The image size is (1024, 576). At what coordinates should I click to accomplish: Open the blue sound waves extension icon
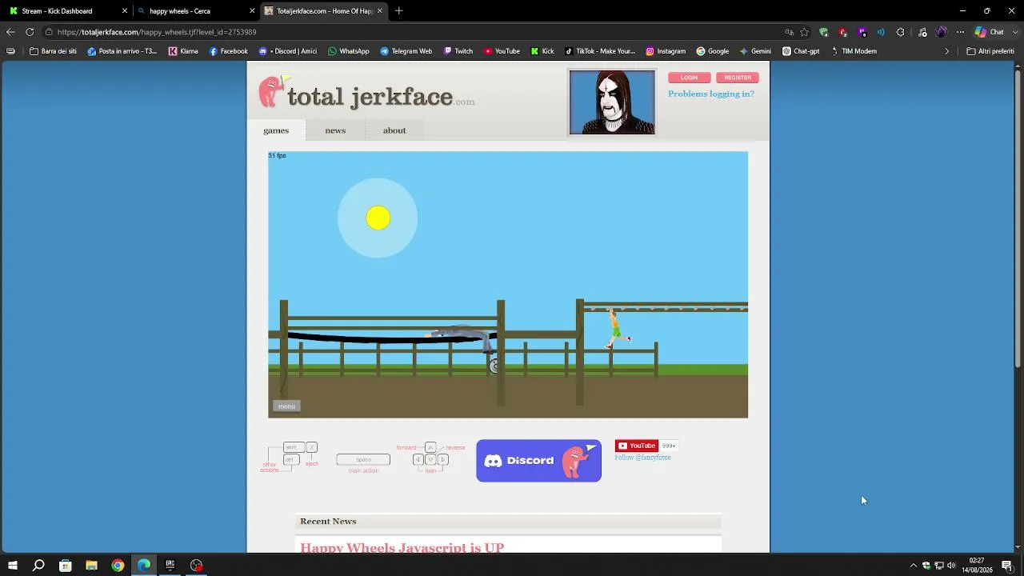tap(881, 32)
